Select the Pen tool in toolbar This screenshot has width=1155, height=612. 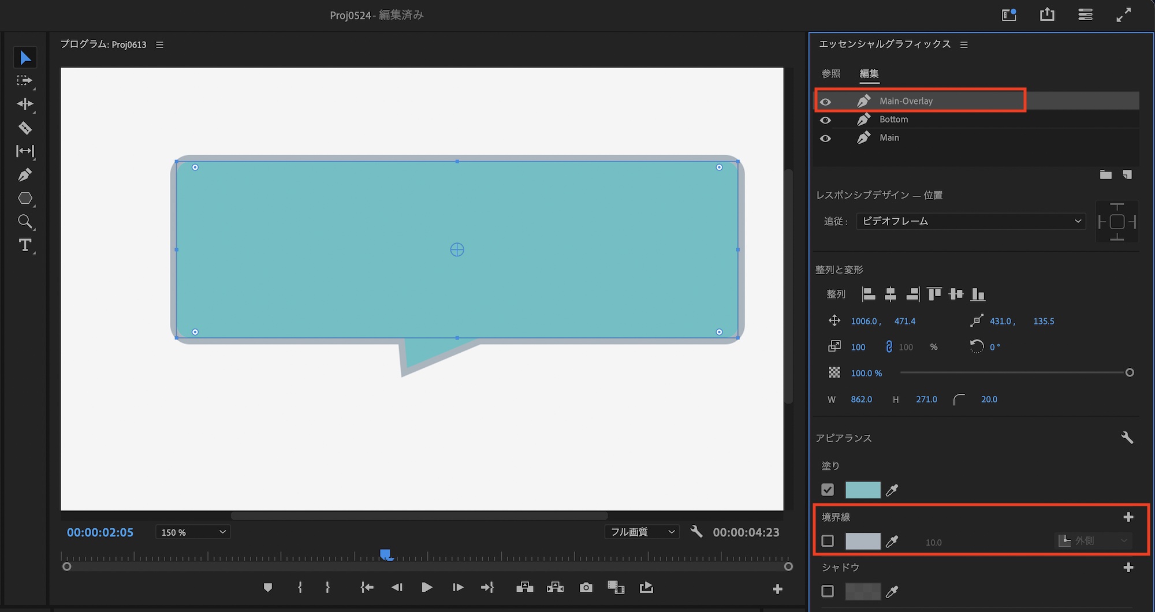click(x=25, y=175)
